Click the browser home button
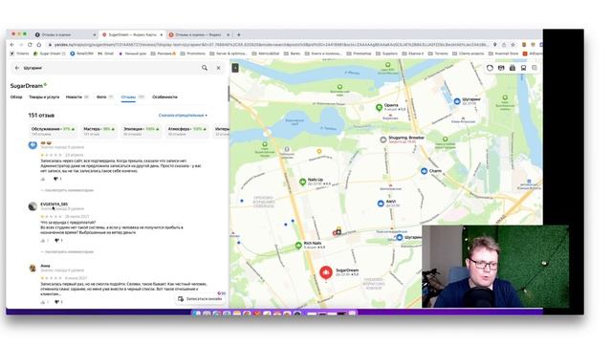 pyautogui.click(x=38, y=45)
